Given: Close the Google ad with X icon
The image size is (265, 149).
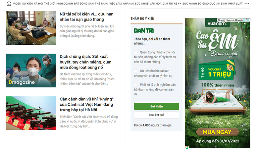Looking at the screenshot, I should [248, 20].
